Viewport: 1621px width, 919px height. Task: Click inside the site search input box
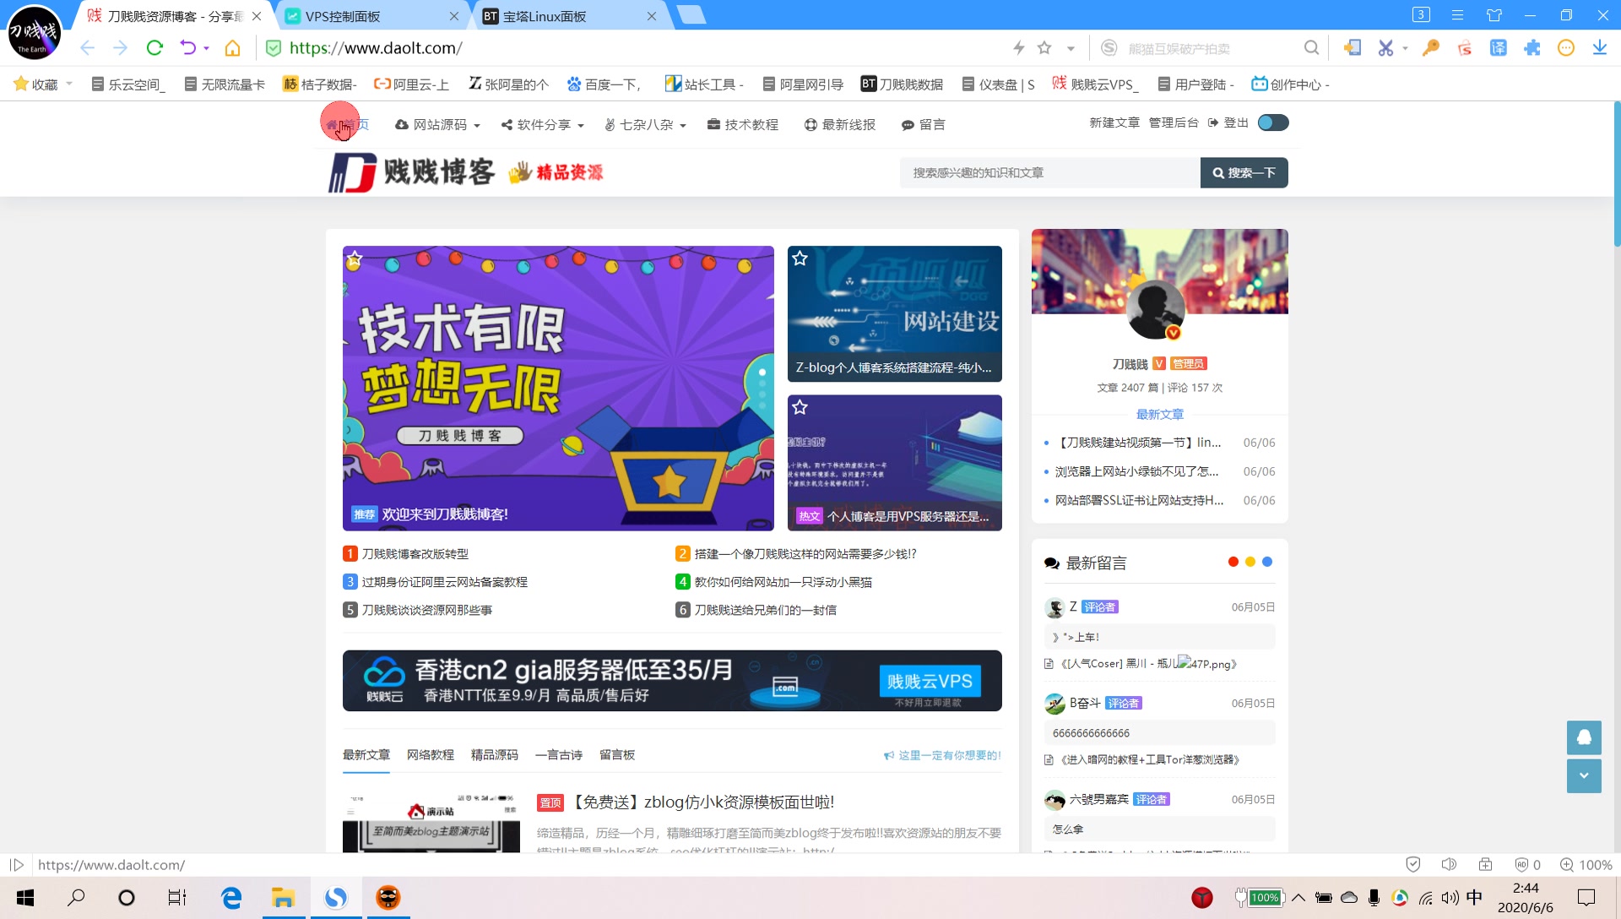(x=1047, y=172)
